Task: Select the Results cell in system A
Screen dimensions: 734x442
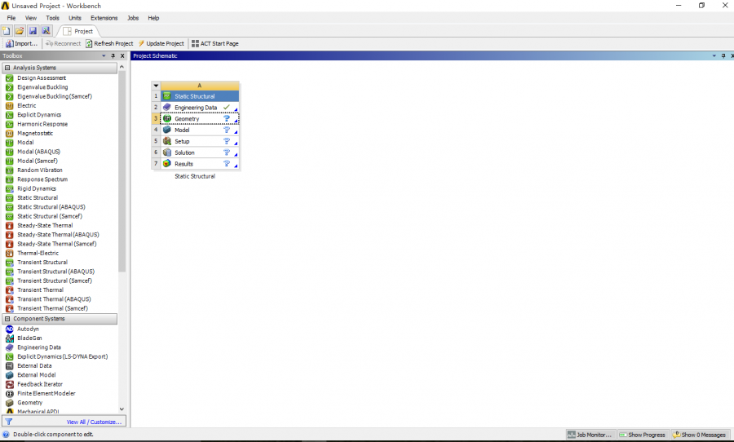Action: point(200,164)
